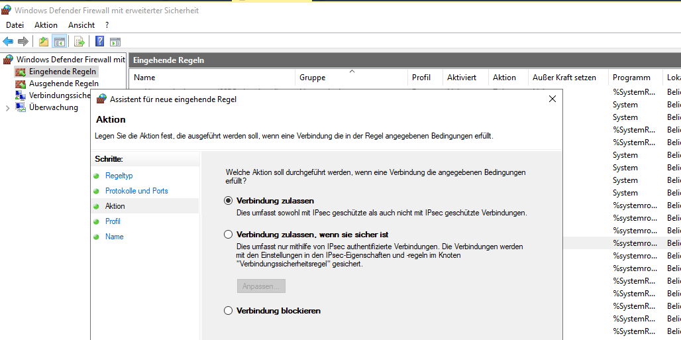Click the Back arrow toolbar icon
681x340 pixels.
click(8, 42)
